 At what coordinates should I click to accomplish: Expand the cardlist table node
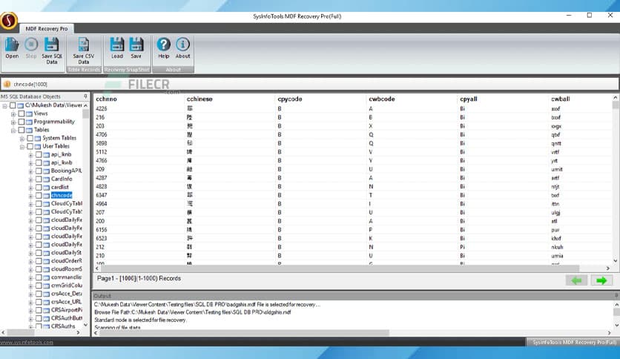click(x=31, y=188)
